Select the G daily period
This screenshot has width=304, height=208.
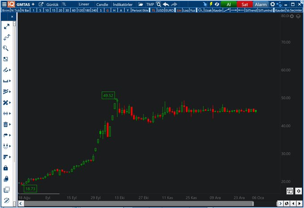(x=108, y=10)
